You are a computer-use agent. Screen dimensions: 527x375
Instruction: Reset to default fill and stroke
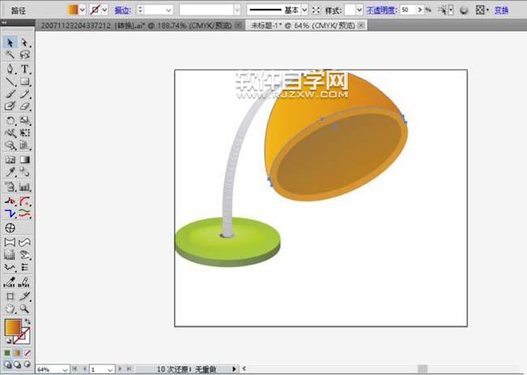8,341
